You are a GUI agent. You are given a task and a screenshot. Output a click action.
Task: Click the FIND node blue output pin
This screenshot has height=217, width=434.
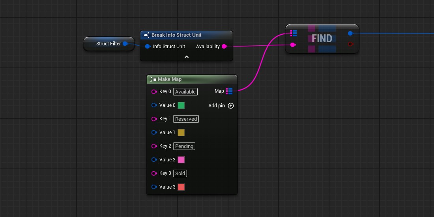point(350,33)
